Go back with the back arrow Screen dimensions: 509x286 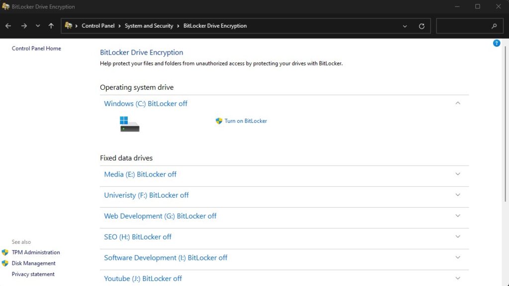8,26
